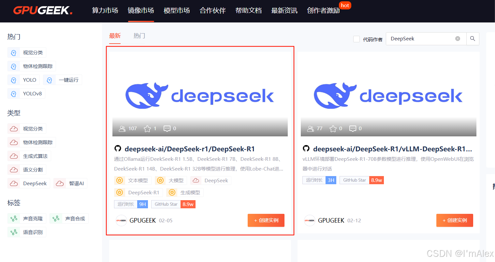495x262 pixels.
Task: Click the 大模型 tag on first card
Action: [171, 180]
